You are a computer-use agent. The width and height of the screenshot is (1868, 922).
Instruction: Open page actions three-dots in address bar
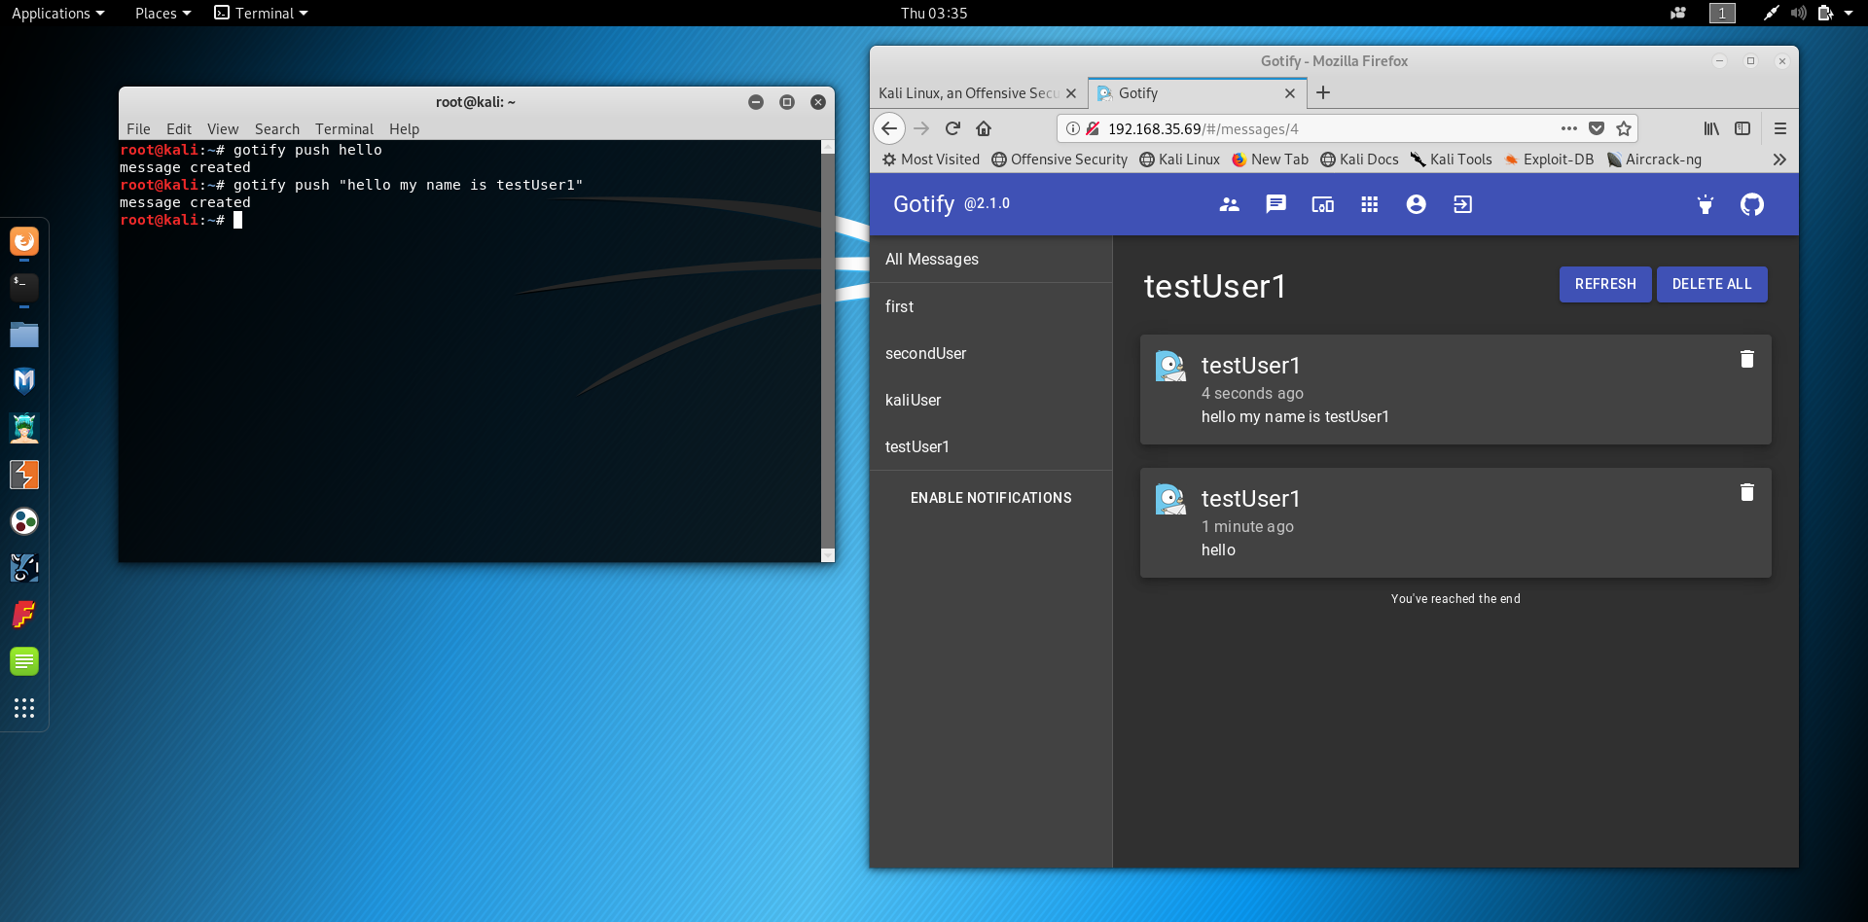point(1568,128)
